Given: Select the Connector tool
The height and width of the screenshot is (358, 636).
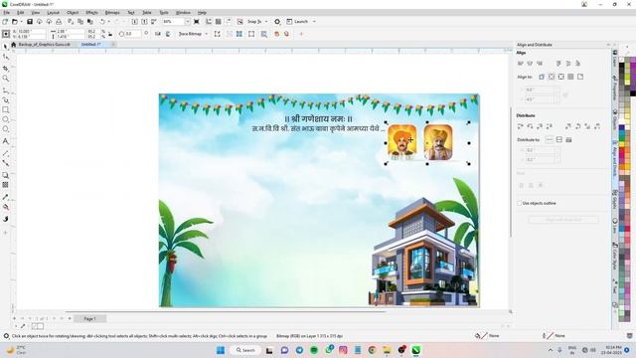Looking at the screenshot, I should tap(6, 163).
